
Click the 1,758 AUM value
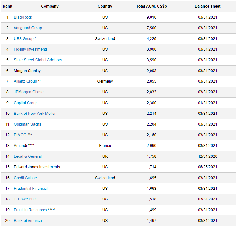click(x=151, y=156)
